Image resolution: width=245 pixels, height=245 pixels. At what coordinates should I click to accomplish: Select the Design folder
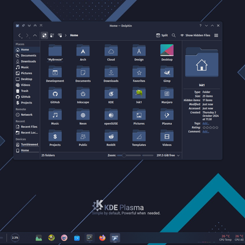(x=139, y=53)
